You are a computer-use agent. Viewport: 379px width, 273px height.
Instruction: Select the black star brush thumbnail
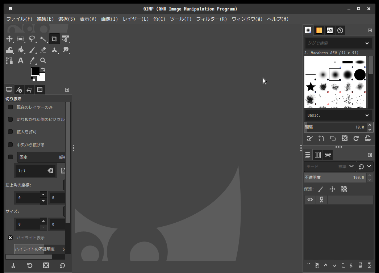point(311,87)
